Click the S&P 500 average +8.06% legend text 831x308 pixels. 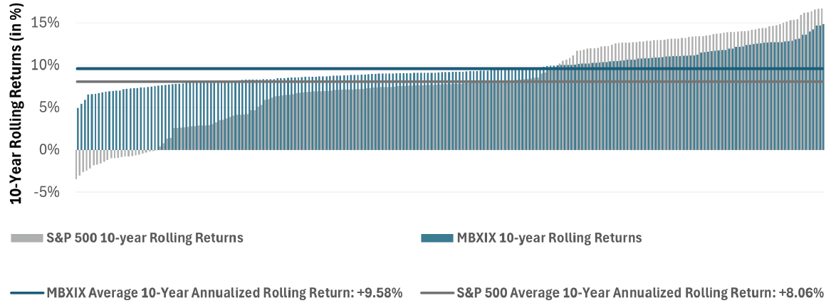pos(640,292)
